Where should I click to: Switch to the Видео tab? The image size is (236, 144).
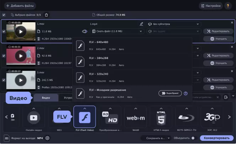click(46, 98)
